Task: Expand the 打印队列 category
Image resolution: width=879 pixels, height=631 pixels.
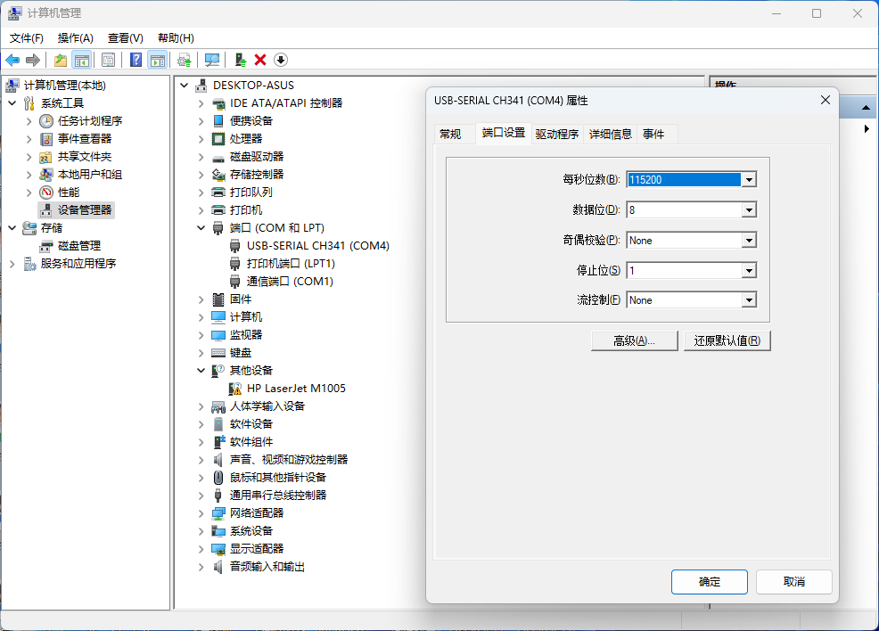Action: coord(201,193)
